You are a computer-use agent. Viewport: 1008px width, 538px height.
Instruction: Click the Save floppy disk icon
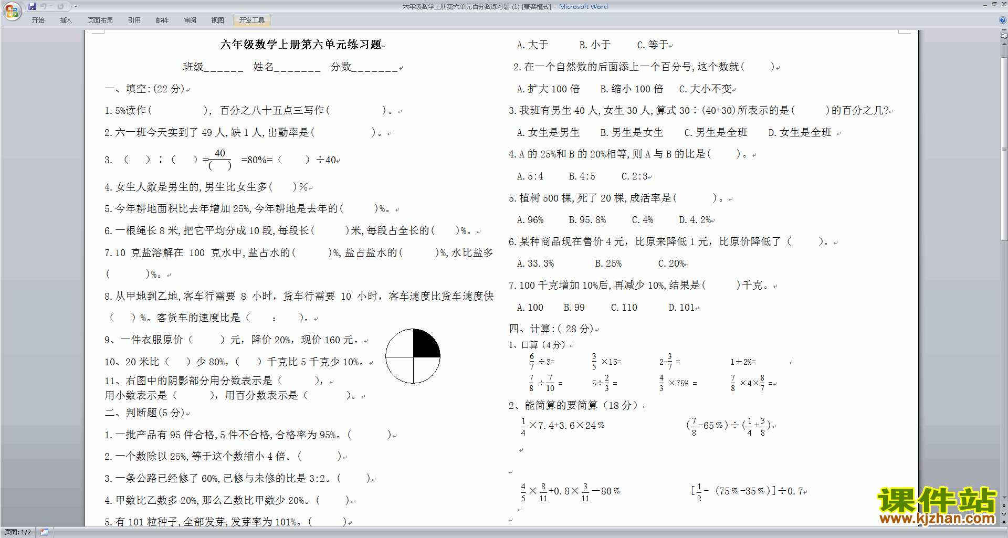32,6
